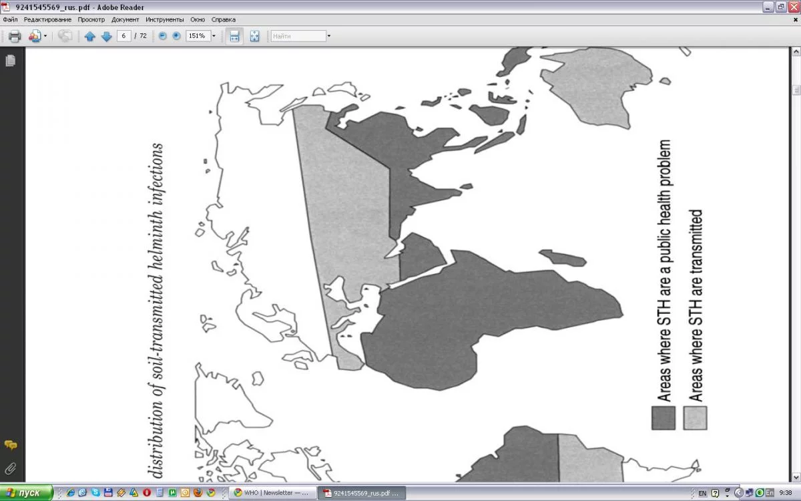Screen dimensions: 801x501
Task: Click the zoom in plus button
Action: coord(176,36)
